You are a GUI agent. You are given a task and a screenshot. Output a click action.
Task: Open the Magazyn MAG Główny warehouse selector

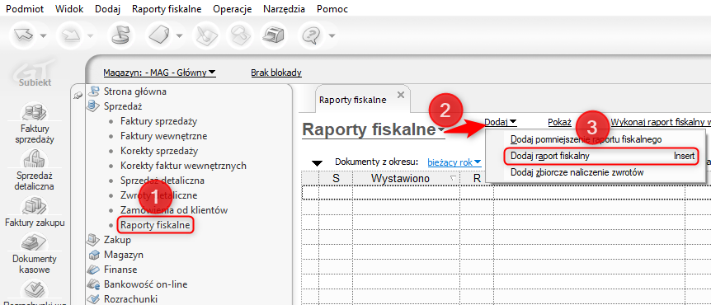(x=160, y=73)
